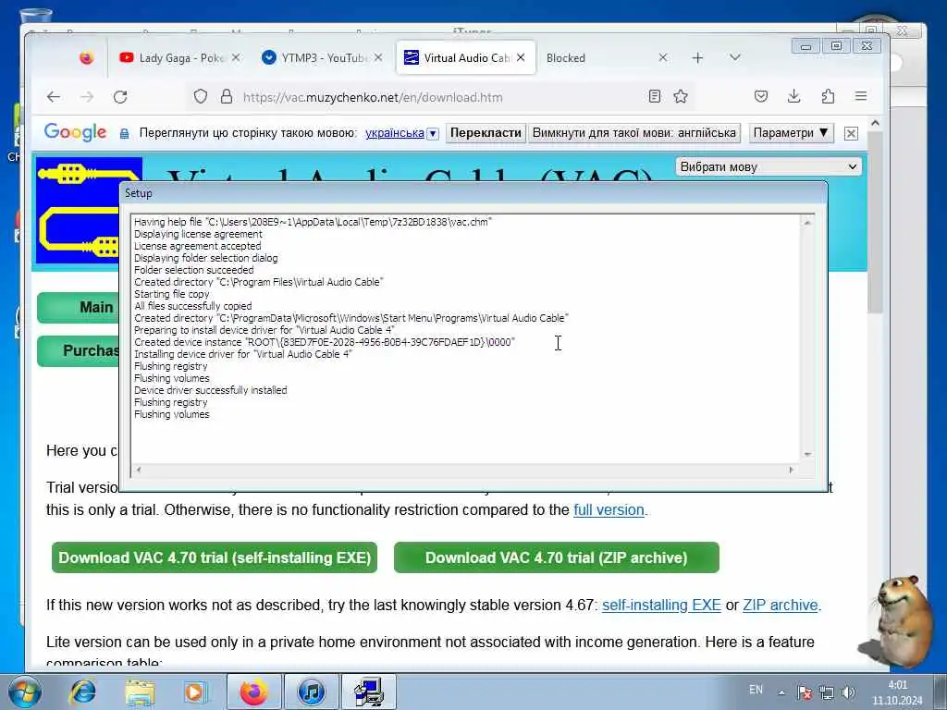Click the Main navigation button

80,307
